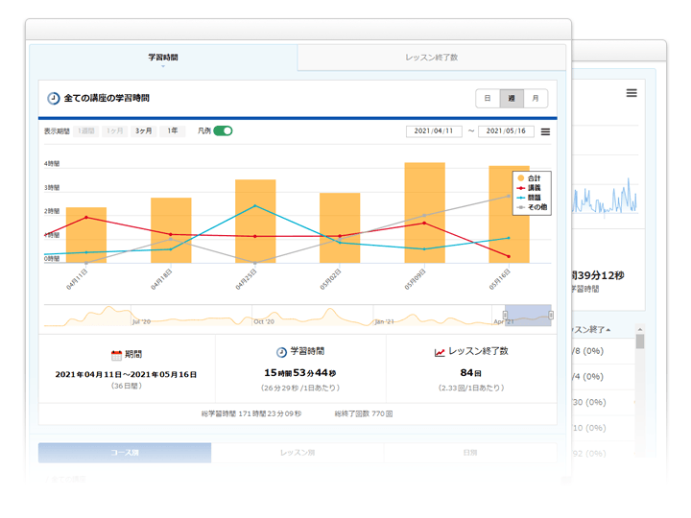This screenshot has height=518, width=691.
Task: Click the chart icon next to レッスン終了数
Action: pyautogui.click(x=440, y=352)
